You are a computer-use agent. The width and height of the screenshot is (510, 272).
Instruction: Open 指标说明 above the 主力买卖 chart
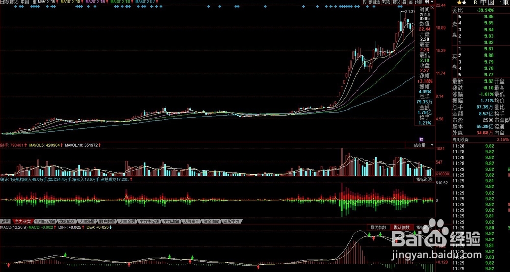[x=424, y=179]
